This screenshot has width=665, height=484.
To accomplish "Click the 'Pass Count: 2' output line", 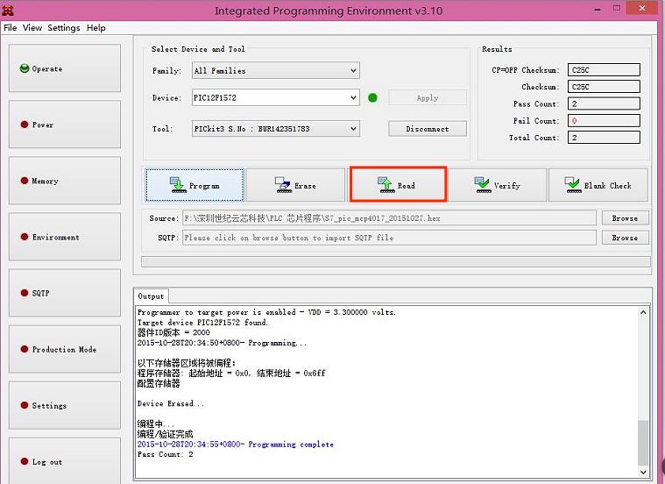I will pos(166,454).
